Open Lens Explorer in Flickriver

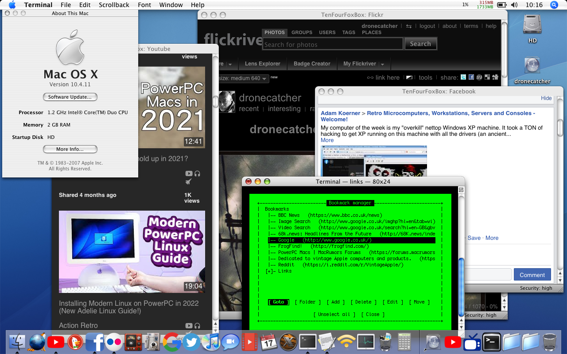point(263,64)
